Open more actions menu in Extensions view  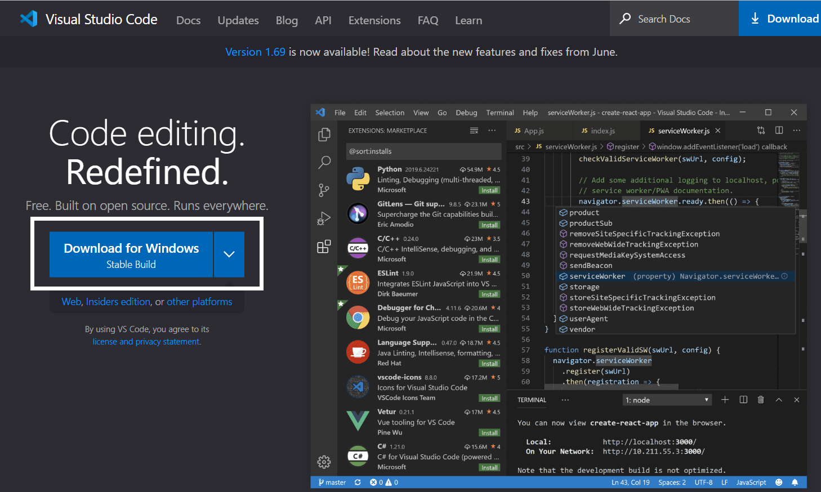[492, 130]
